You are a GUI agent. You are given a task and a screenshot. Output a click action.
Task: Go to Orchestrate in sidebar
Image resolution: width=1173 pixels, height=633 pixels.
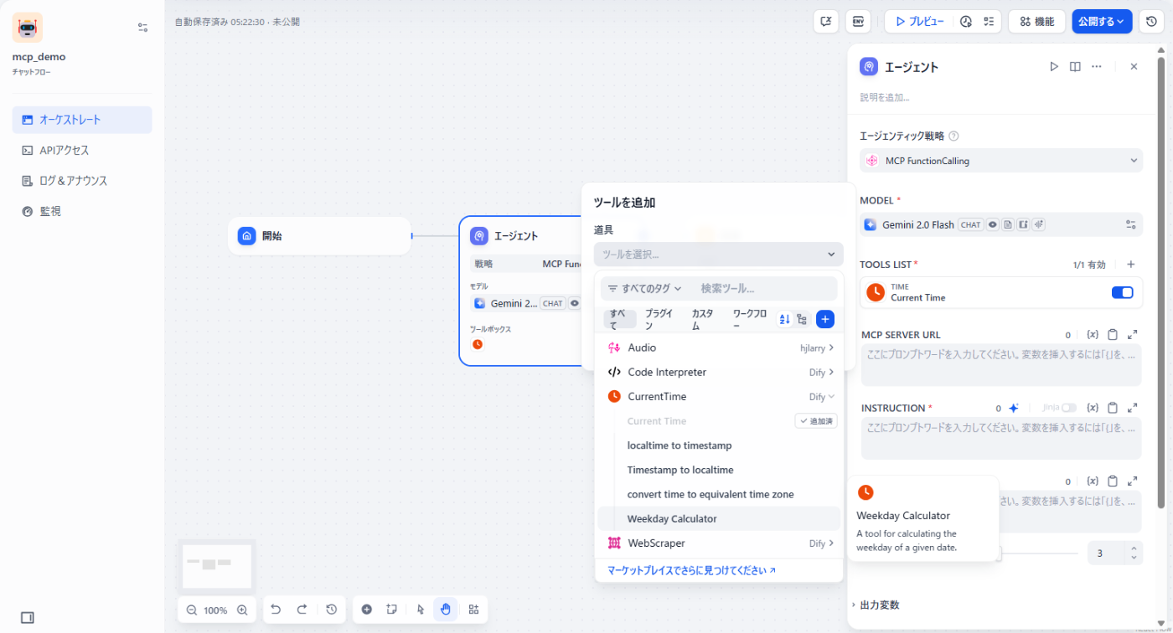coord(82,120)
